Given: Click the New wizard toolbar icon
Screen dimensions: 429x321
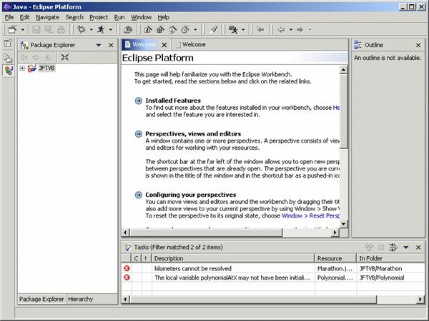Looking at the screenshot, I should click(x=11, y=29).
